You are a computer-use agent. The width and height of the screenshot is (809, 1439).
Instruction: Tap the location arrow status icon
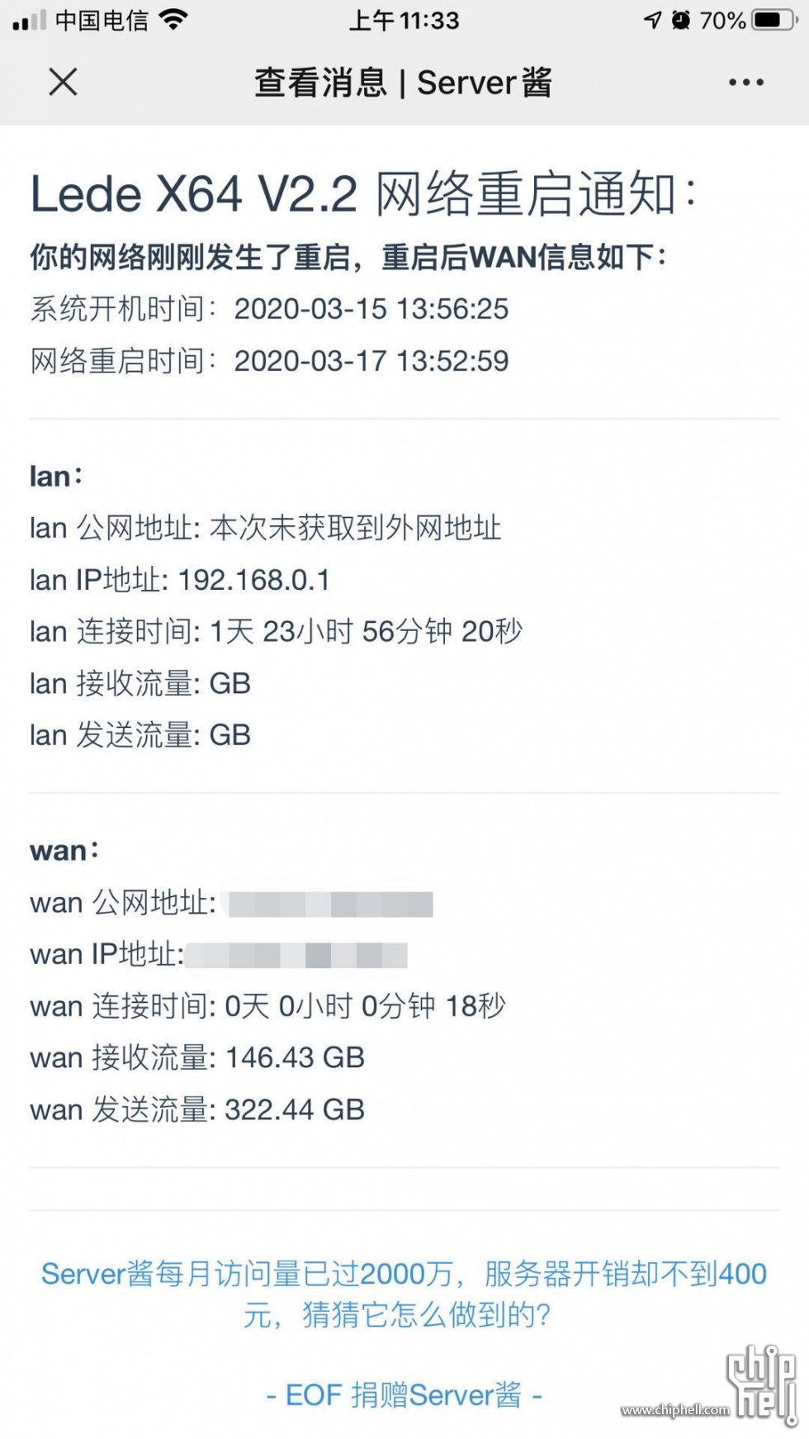653,20
